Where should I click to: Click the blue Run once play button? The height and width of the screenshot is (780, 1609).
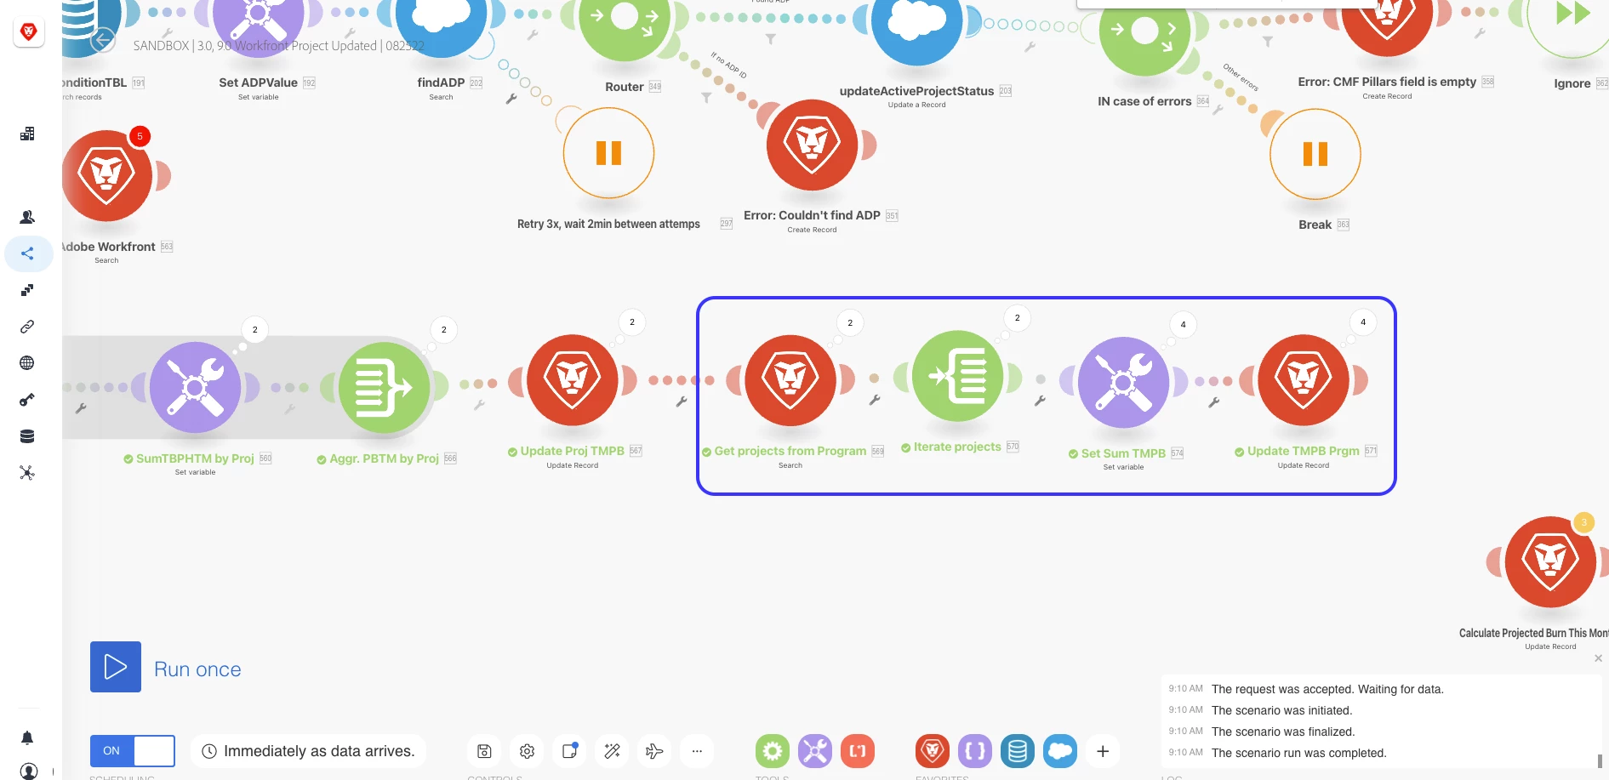click(116, 667)
